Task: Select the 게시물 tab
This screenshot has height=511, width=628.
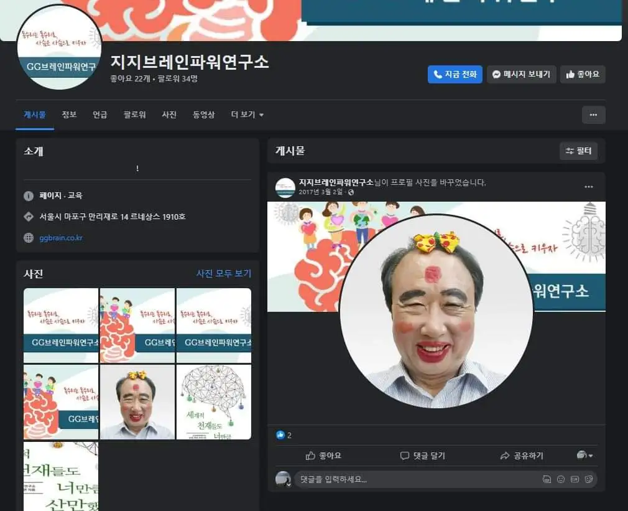Action: click(x=35, y=115)
